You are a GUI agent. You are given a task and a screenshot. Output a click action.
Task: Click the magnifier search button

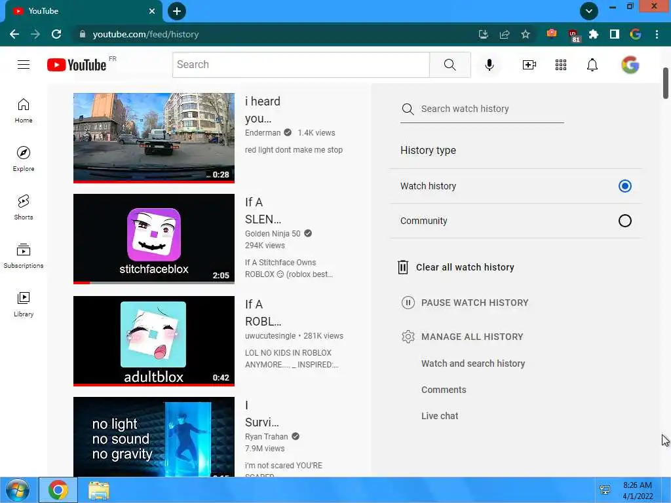pyautogui.click(x=450, y=65)
